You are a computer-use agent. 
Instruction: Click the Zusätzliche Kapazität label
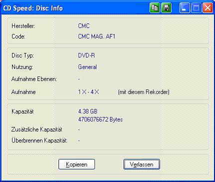[x=37, y=129]
